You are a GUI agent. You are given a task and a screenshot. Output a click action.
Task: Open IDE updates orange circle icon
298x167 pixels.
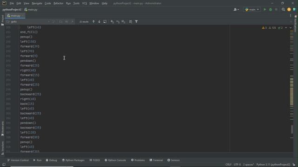click(289, 9)
